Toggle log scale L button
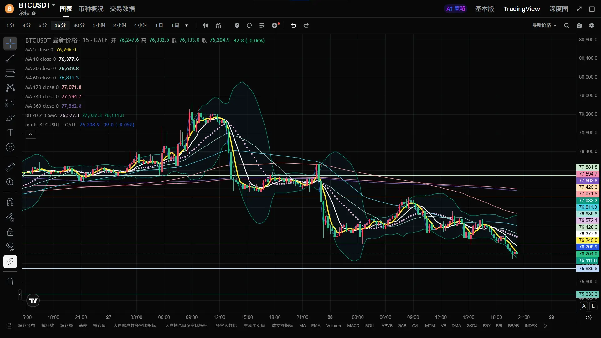The height and width of the screenshot is (338, 601). click(x=593, y=306)
